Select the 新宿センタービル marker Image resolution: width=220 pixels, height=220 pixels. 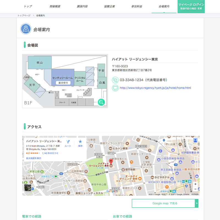[147, 157]
